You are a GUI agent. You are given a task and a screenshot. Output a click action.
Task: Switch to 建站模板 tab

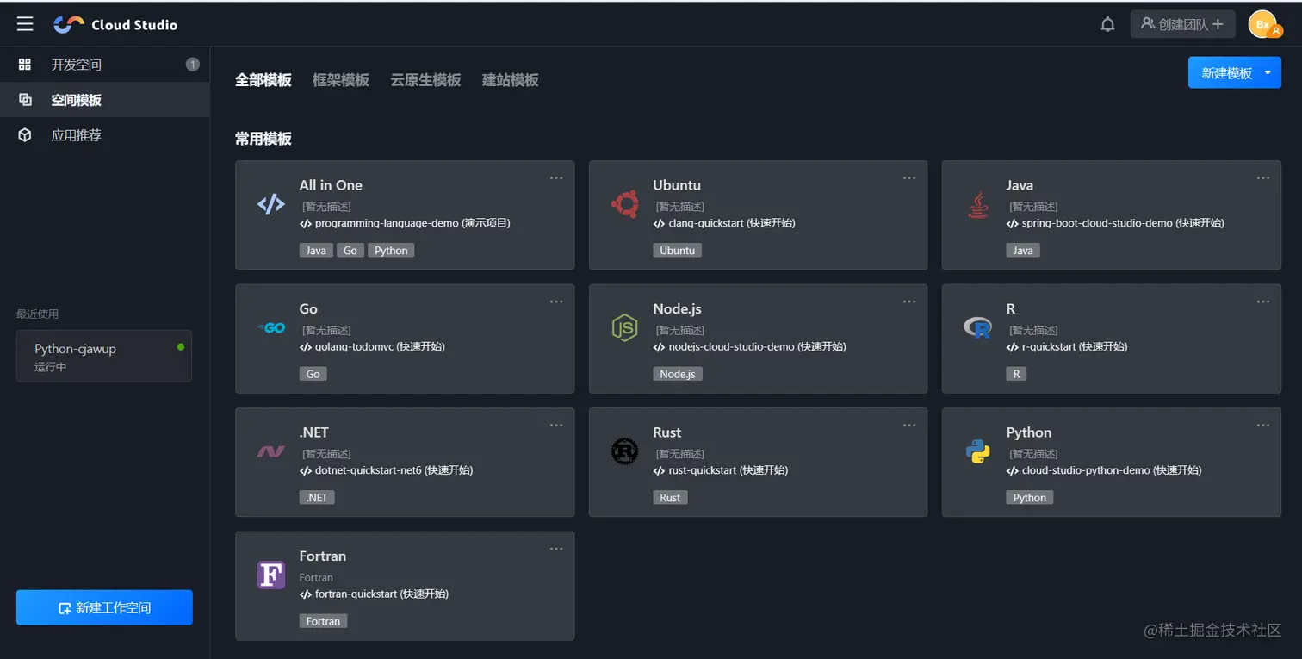(511, 80)
